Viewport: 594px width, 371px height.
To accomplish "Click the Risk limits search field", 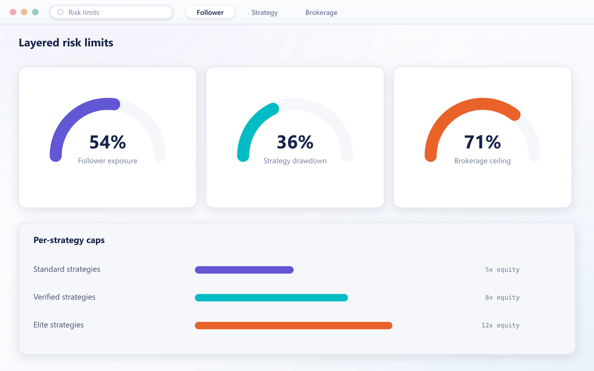I will 111,12.
